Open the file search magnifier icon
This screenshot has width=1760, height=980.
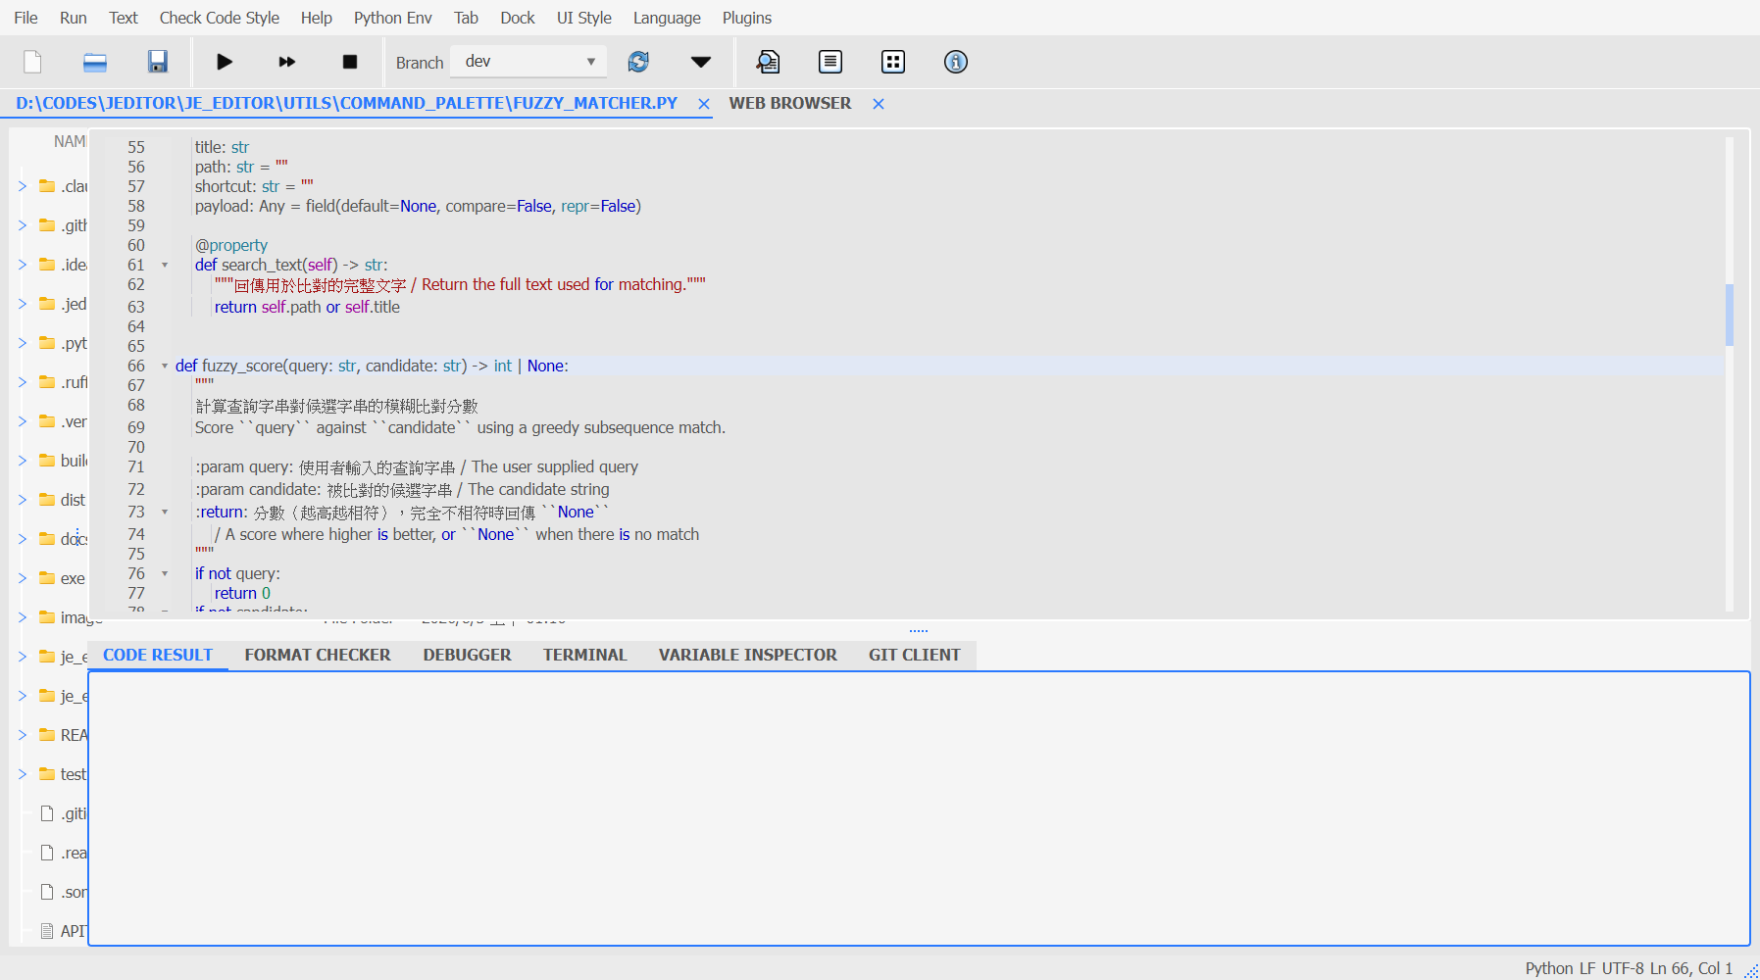(x=768, y=62)
